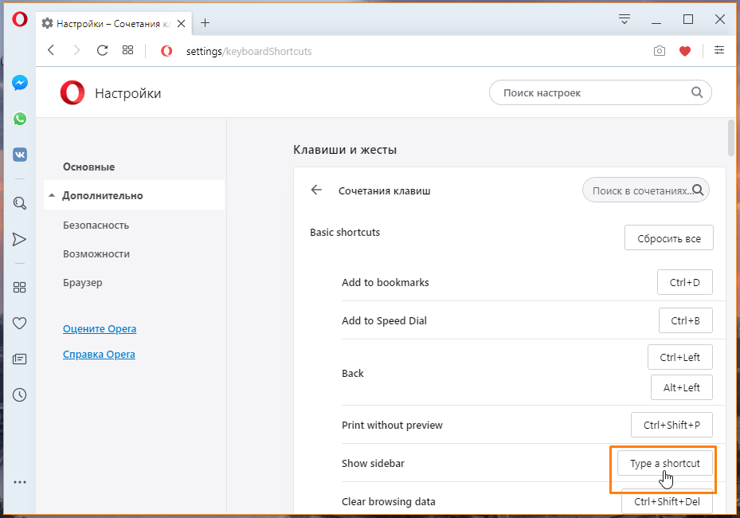
Task: Edit the Ctrl+Shift+P print shortcut
Action: point(671,425)
